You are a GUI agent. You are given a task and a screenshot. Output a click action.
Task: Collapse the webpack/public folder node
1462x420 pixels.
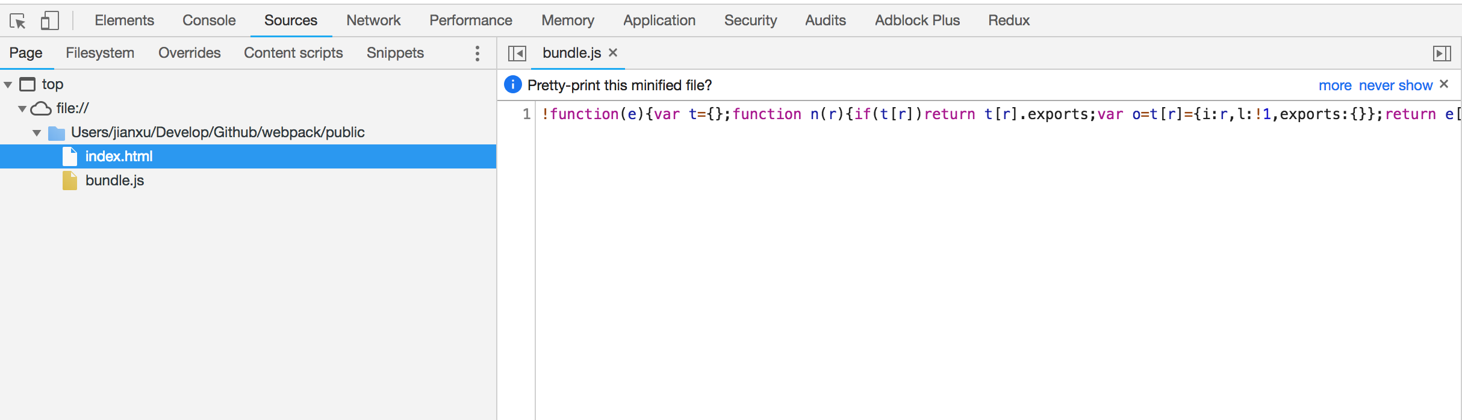[37, 133]
